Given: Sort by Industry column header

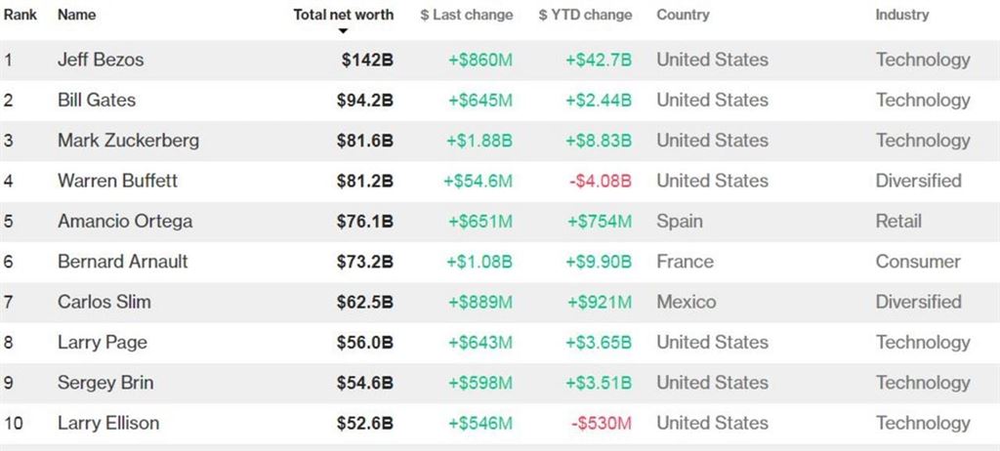Looking at the screenshot, I should [901, 15].
